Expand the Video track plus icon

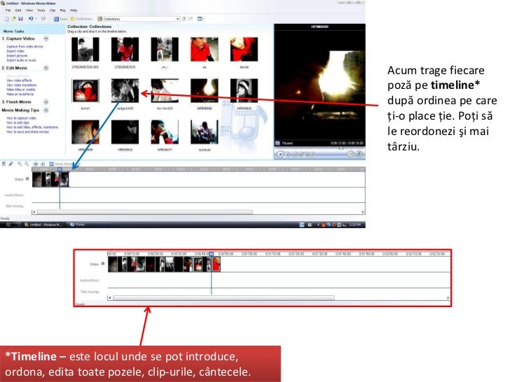point(27,178)
